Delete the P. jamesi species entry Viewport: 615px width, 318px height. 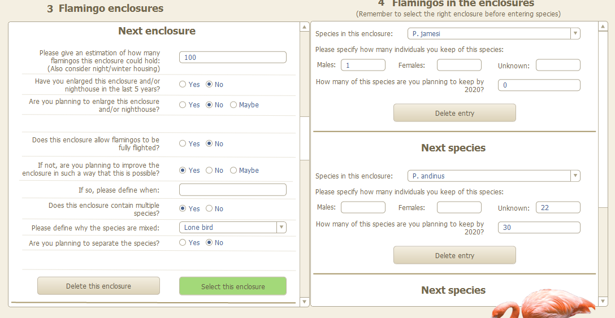(454, 113)
